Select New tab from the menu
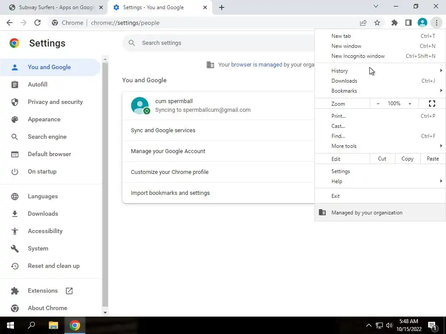The width and height of the screenshot is (446, 334). (380, 36)
